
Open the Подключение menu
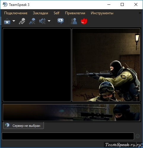coord(16,13)
